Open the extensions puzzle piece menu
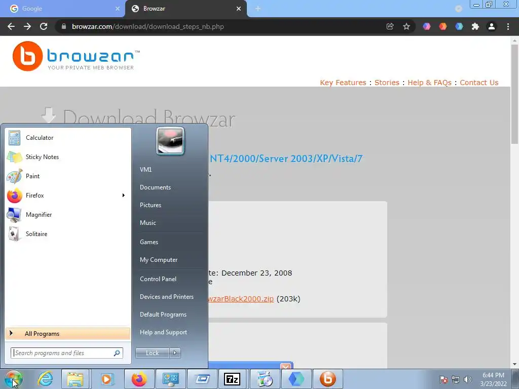The width and height of the screenshot is (519, 389). [475, 26]
